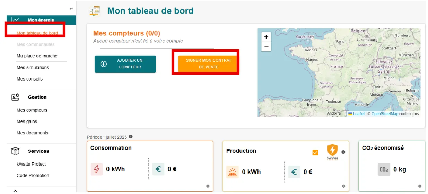This screenshot has height=194, width=428.
Task: Click info icon beside kWatts Protect shield
Action: (x=343, y=152)
